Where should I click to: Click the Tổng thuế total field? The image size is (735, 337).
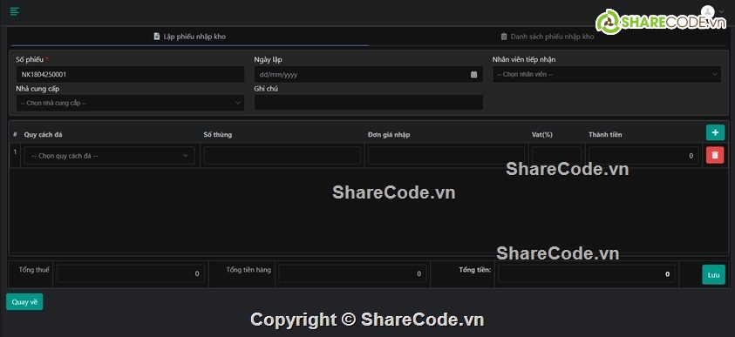131,273
